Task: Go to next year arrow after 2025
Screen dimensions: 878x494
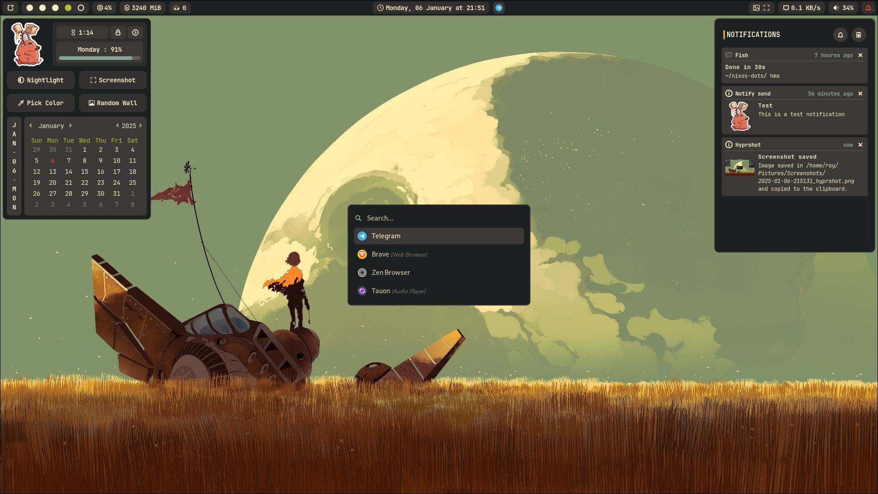Action: pyautogui.click(x=140, y=125)
